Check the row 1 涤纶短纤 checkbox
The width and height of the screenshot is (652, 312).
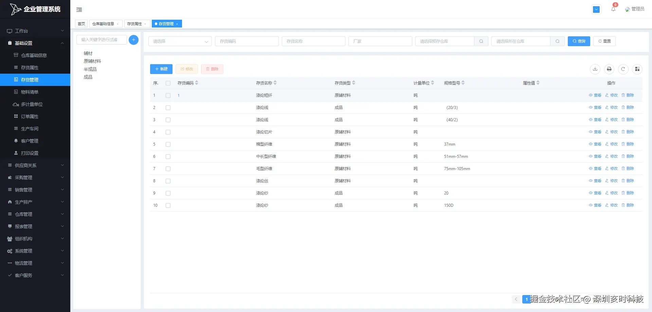(168, 95)
